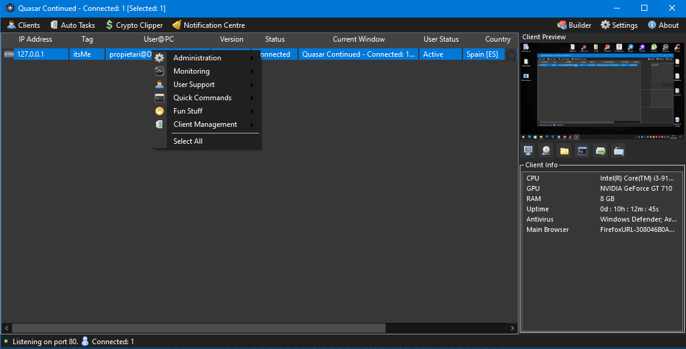Select the 127.0.0.1 IP cell

(42, 54)
